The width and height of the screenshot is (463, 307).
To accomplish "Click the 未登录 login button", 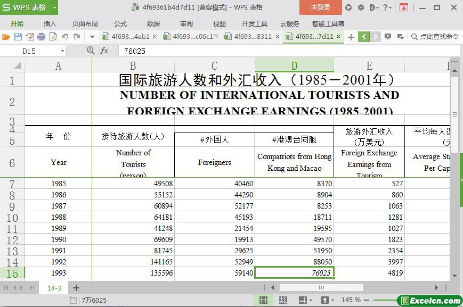I will point(320,7).
